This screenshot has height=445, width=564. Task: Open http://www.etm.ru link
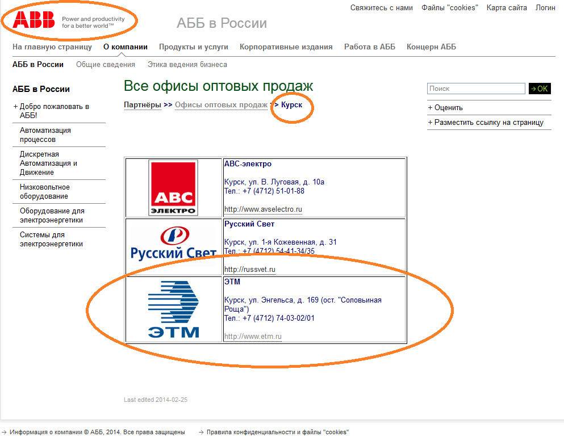[253, 337]
